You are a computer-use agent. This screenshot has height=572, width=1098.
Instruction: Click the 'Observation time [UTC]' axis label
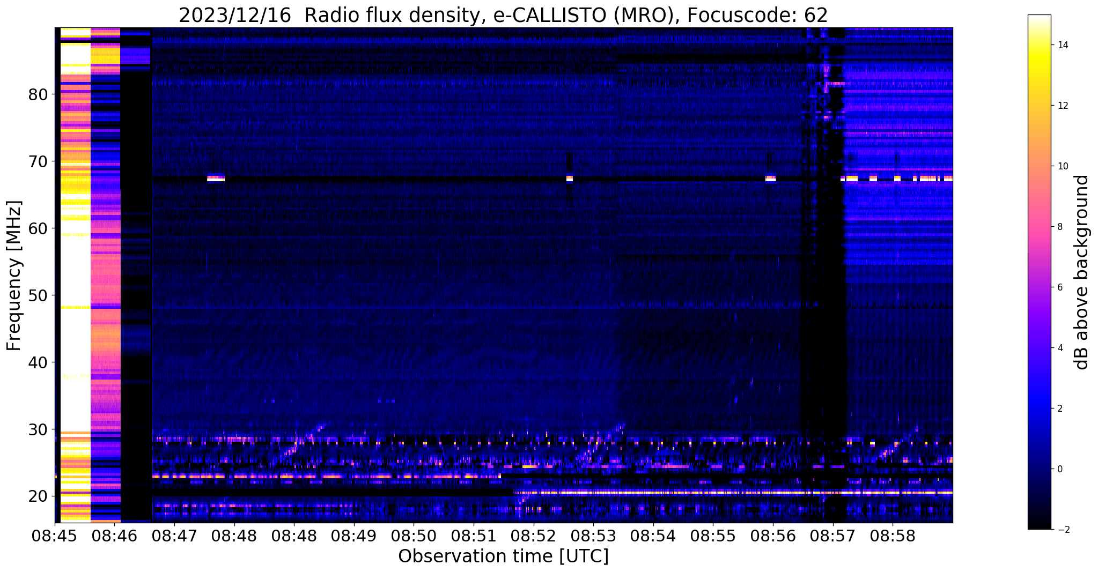(x=503, y=556)
